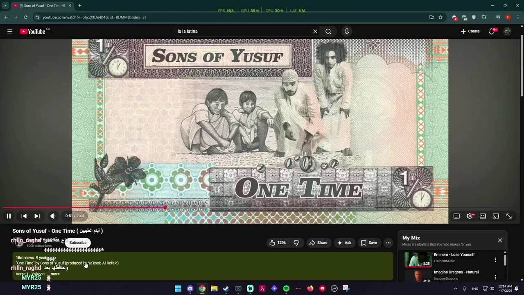Screen dimensions: 524x295
Task: Open the Windows Start menu
Action: tap(178, 288)
